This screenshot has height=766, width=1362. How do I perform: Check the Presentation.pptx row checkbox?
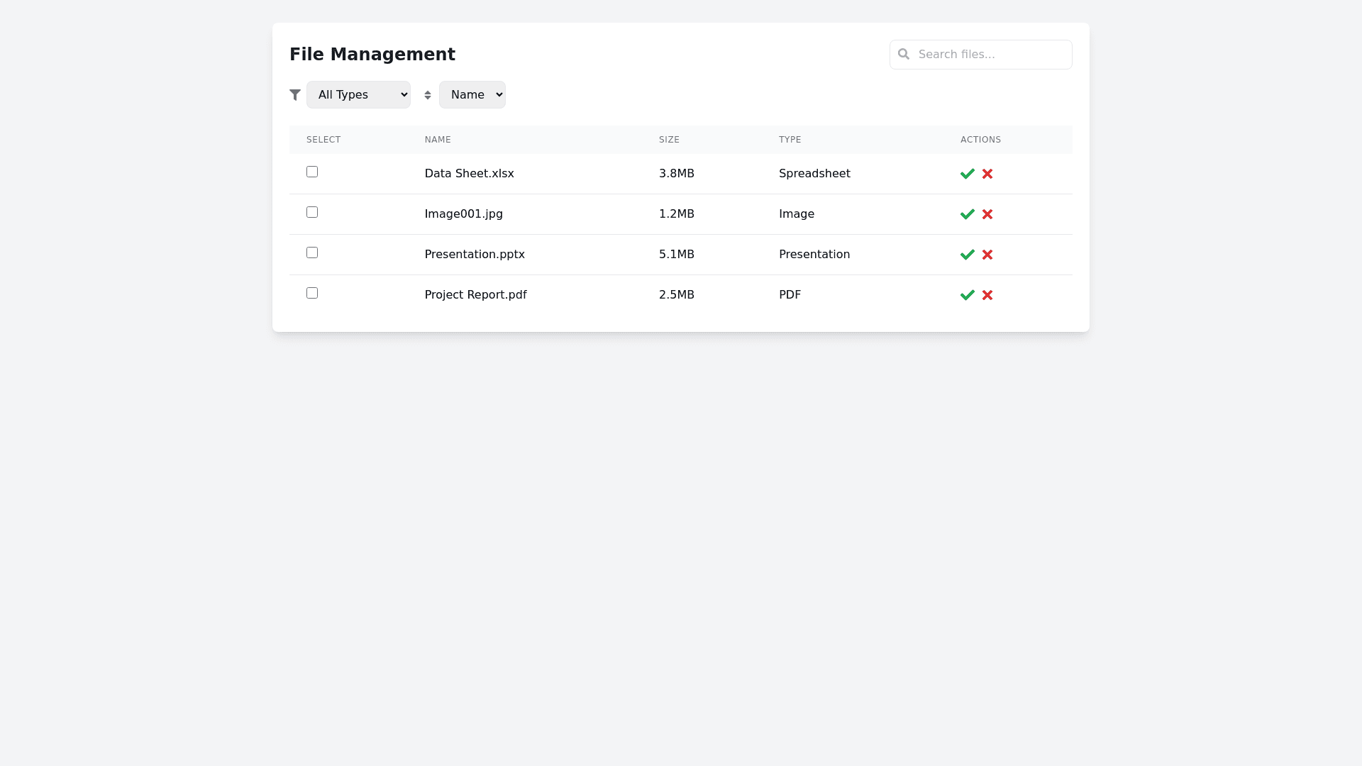[x=312, y=252]
